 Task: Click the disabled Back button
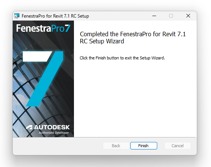(116, 146)
